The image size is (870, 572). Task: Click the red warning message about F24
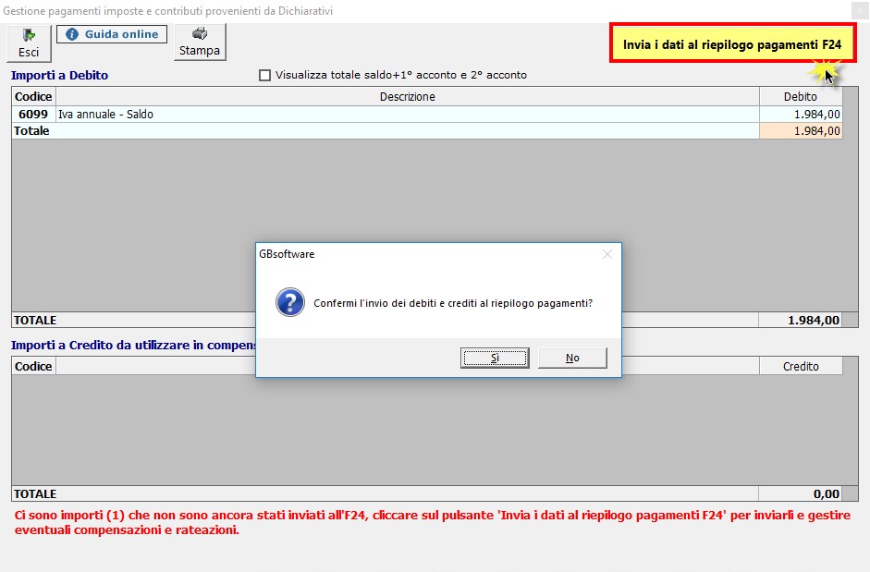pyautogui.click(x=432, y=523)
